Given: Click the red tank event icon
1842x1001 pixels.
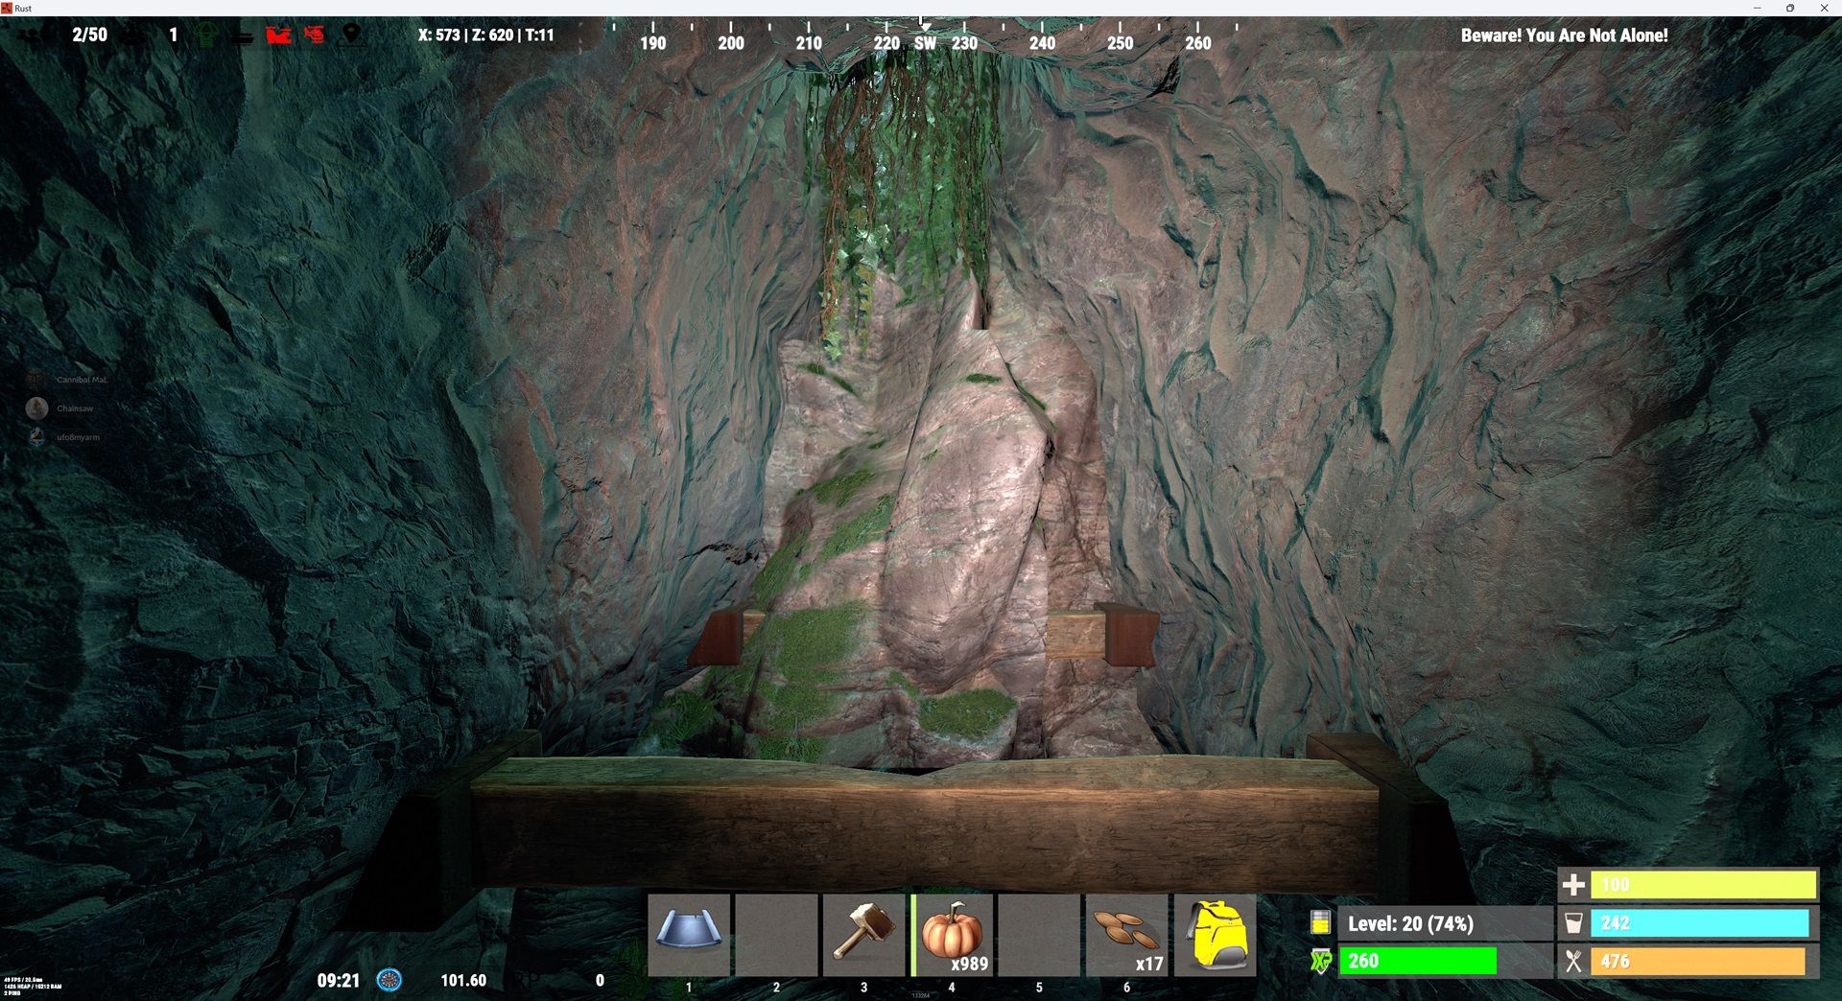Looking at the screenshot, I should (278, 35).
